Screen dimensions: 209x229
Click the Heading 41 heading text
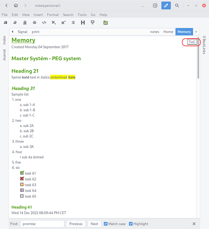click(x=22, y=207)
